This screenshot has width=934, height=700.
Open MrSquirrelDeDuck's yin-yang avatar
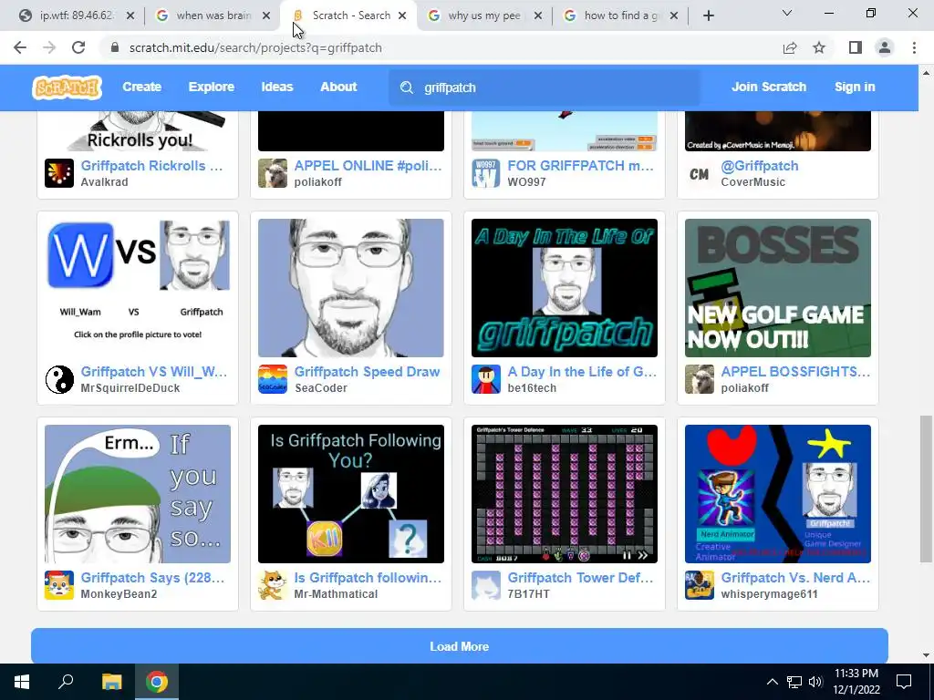59,379
